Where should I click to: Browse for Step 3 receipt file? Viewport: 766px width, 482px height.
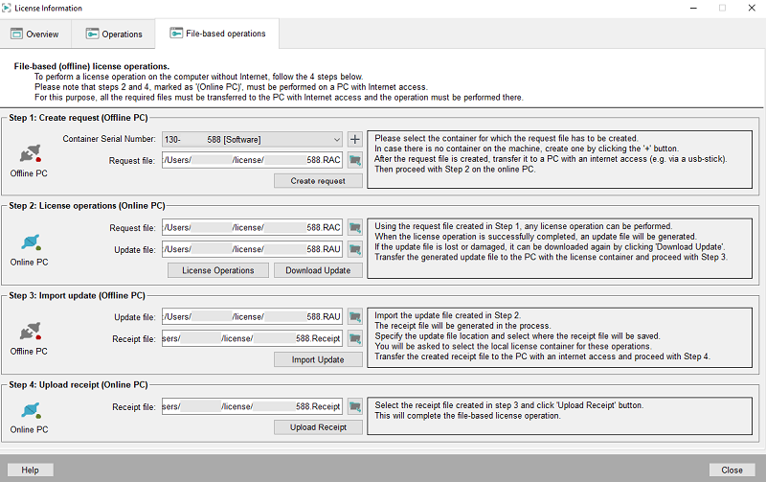point(355,338)
